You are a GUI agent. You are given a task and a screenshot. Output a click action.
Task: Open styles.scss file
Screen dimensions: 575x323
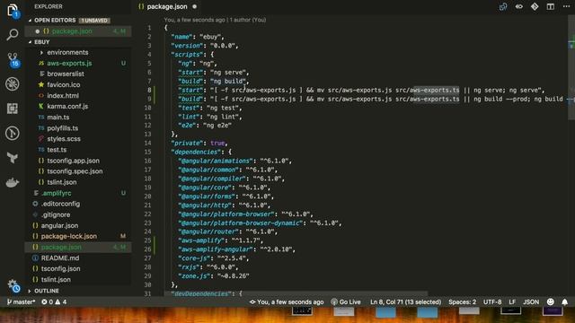64,139
